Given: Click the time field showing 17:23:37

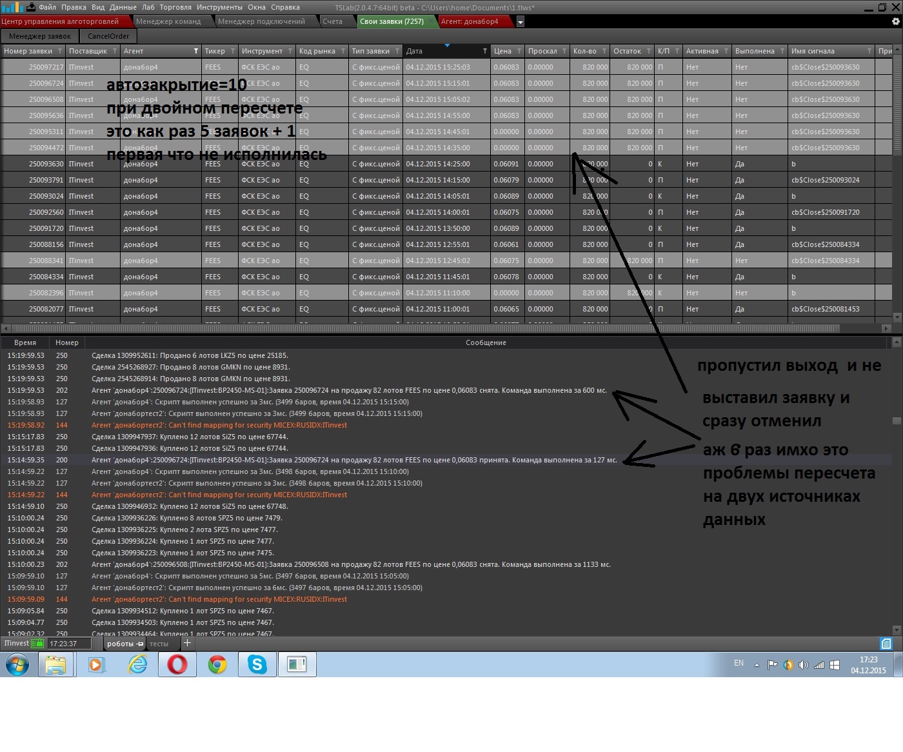Looking at the screenshot, I should (x=69, y=644).
